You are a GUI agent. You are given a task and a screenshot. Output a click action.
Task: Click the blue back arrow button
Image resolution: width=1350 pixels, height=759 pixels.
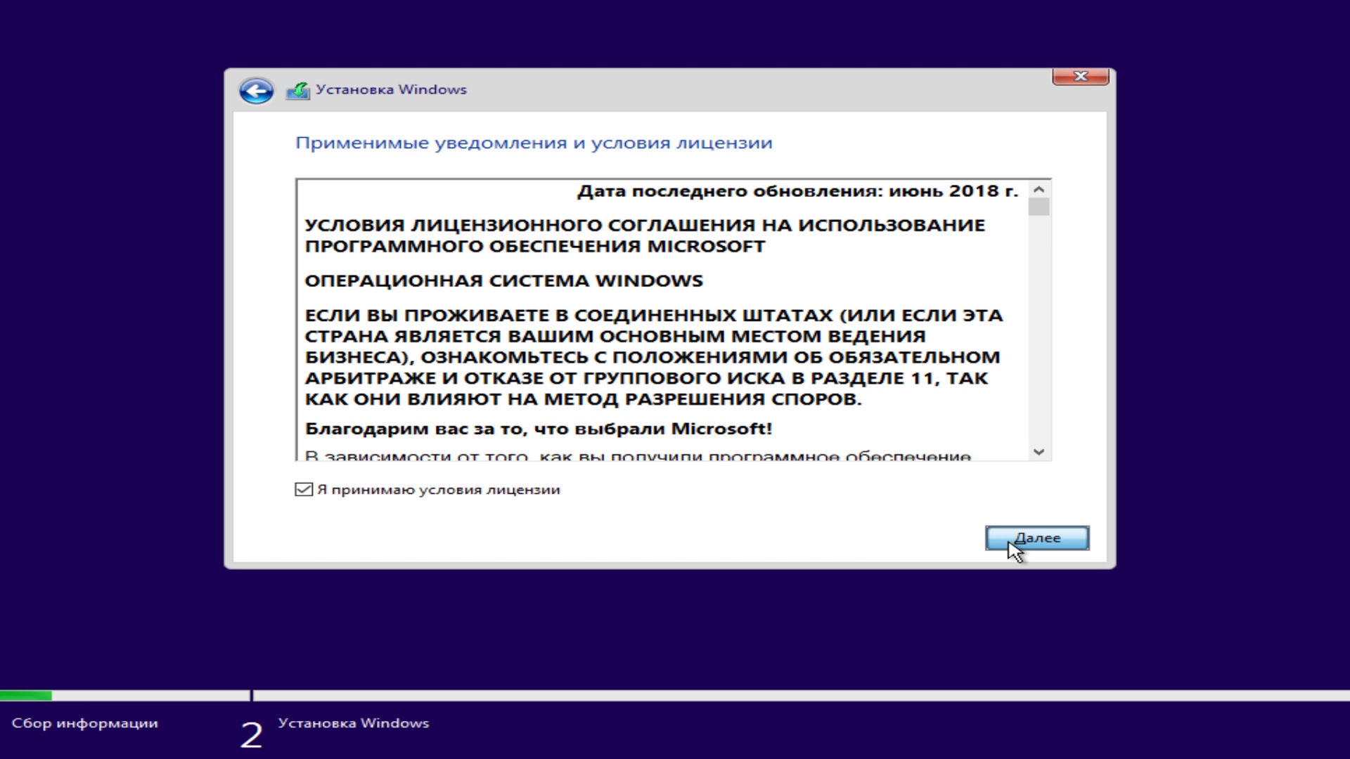pyautogui.click(x=256, y=91)
